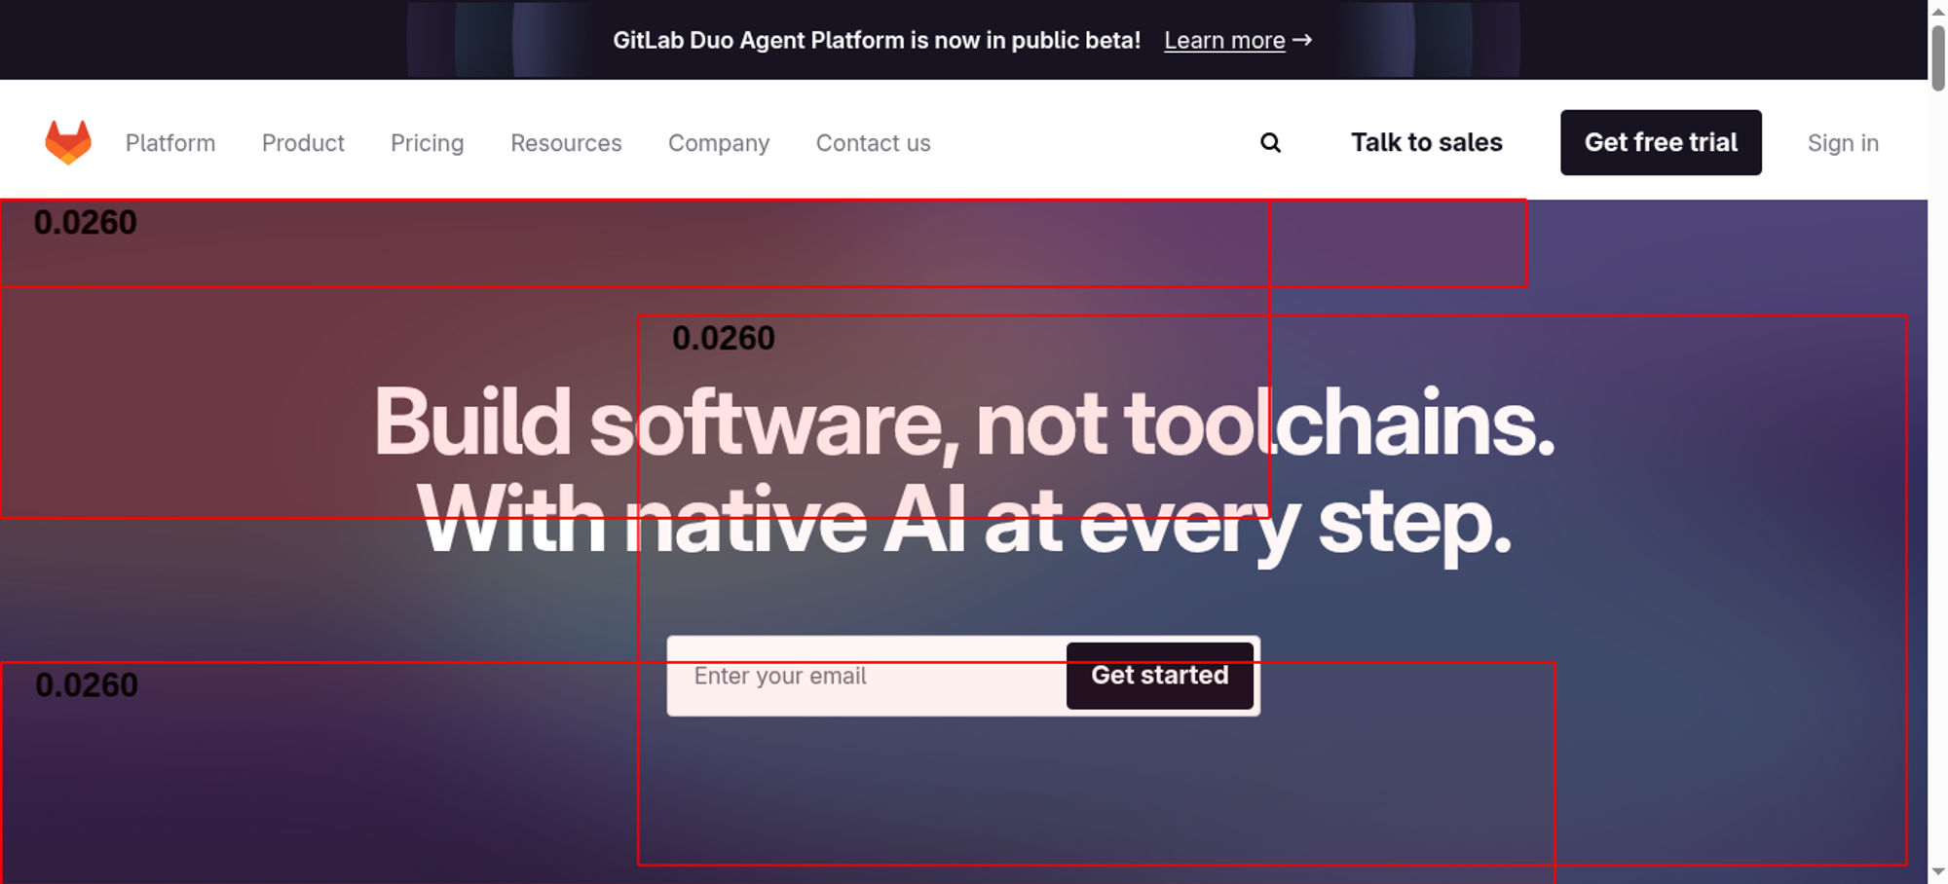Focus the Enter your email field
Image resolution: width=1948 pixels, height=884 pixels.
tap(867, 676)
